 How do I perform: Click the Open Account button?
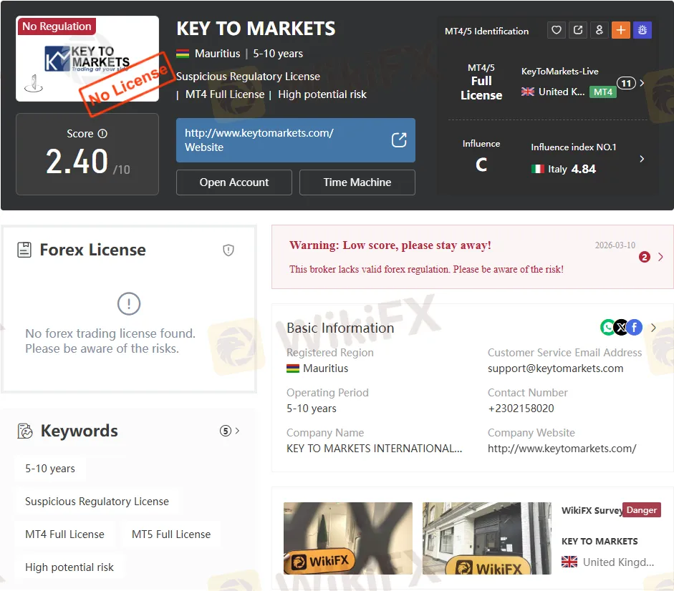pos(234,182)
